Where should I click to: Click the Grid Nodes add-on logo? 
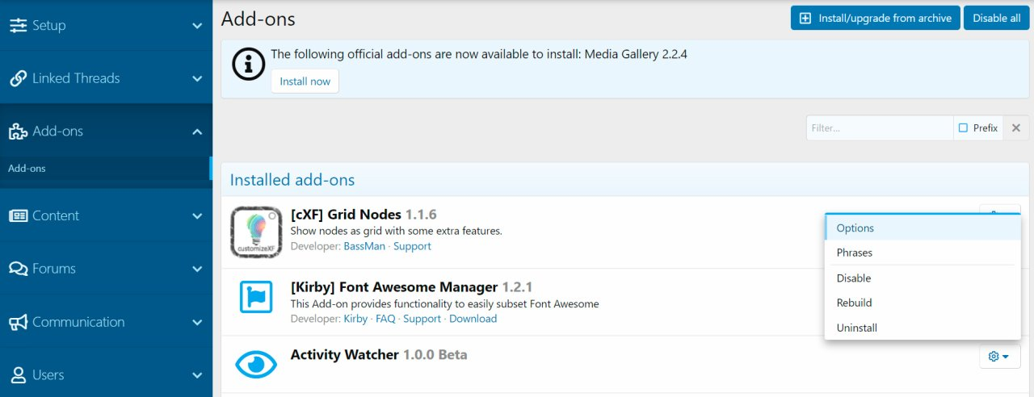point(256,232)
